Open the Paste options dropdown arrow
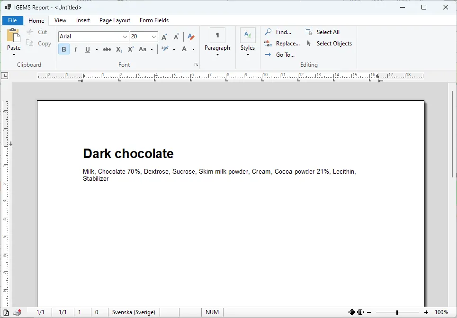Viewport: 457px width, 318px height. pos(14,55)
